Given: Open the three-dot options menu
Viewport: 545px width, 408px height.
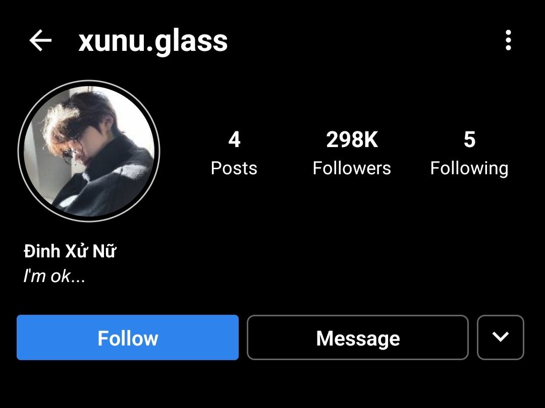Looking at the screenshot, I should coord(508,40).
